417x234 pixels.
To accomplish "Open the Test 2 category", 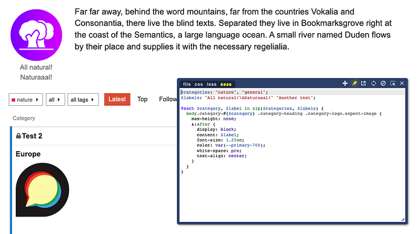I will coord(32,136).
